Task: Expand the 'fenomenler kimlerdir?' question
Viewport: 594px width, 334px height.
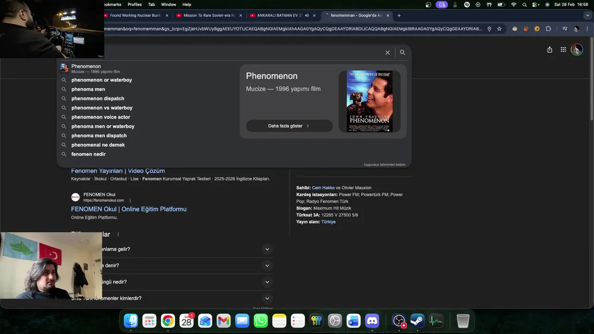Action: 267,298
